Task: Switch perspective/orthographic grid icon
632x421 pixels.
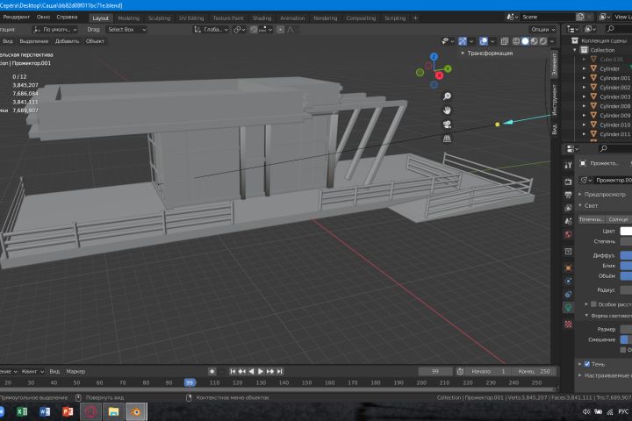Action: [447, 139]
